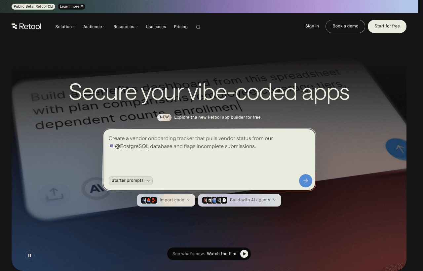The height and width of the screenshot is (271, 423).
Task: Open Explore the new Retool app builder link
Action: [217, 117]
